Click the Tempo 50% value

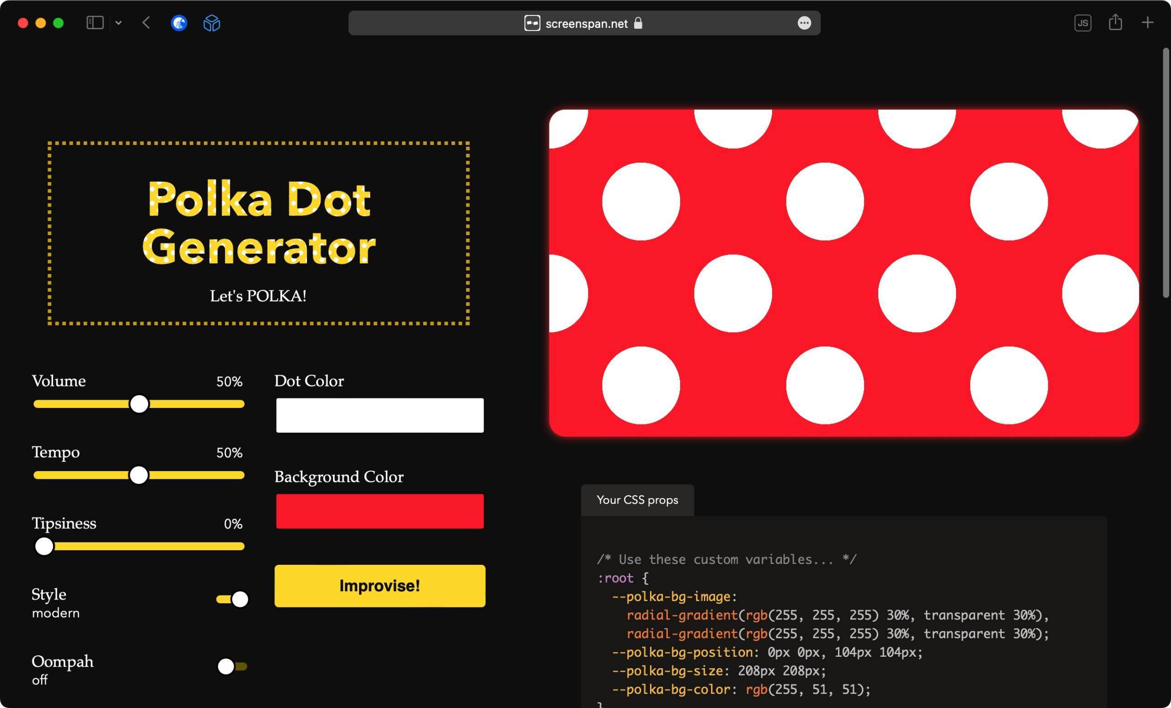coord(229,453)
